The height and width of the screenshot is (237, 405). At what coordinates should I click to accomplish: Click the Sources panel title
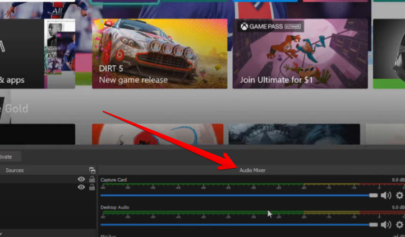[x=15, y=170]
